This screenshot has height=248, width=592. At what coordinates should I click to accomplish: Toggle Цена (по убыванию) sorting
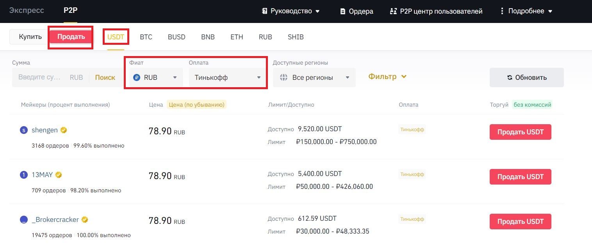point(196,105)
